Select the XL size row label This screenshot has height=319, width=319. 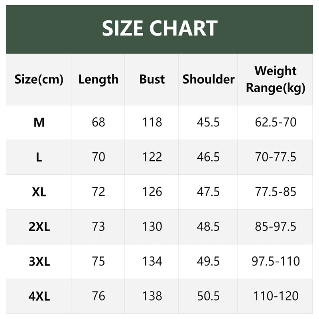tap(39, 192)
